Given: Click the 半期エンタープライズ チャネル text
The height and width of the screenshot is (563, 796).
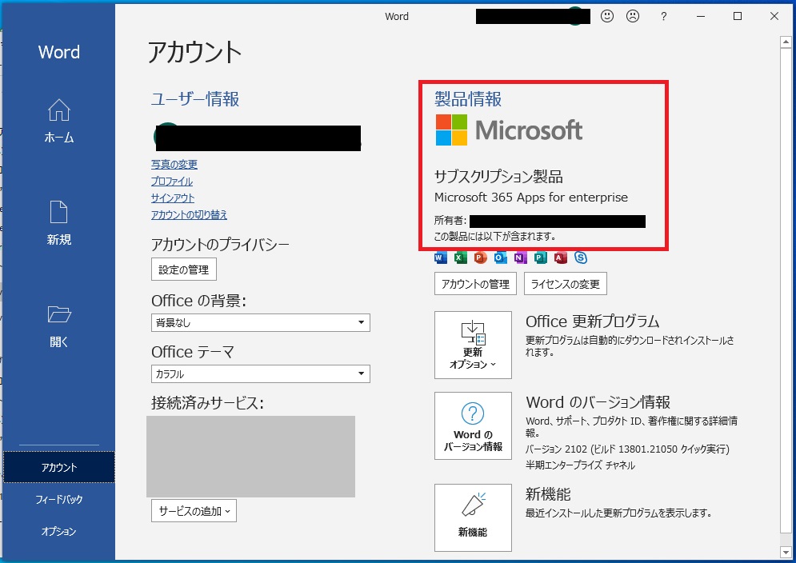Looking at the screenshot, I should point(580,465).
